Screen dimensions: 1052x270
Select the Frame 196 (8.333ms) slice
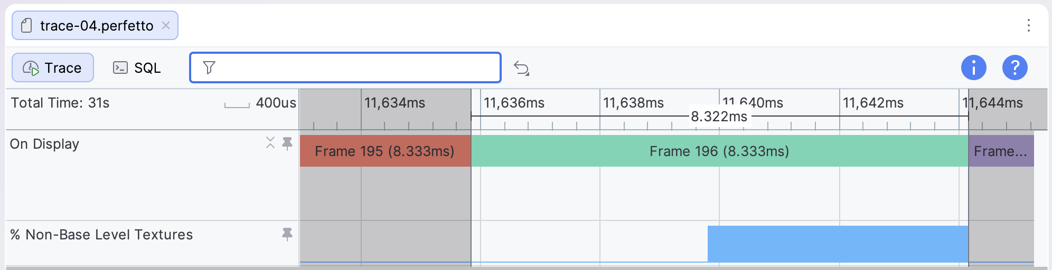(719, 151)
